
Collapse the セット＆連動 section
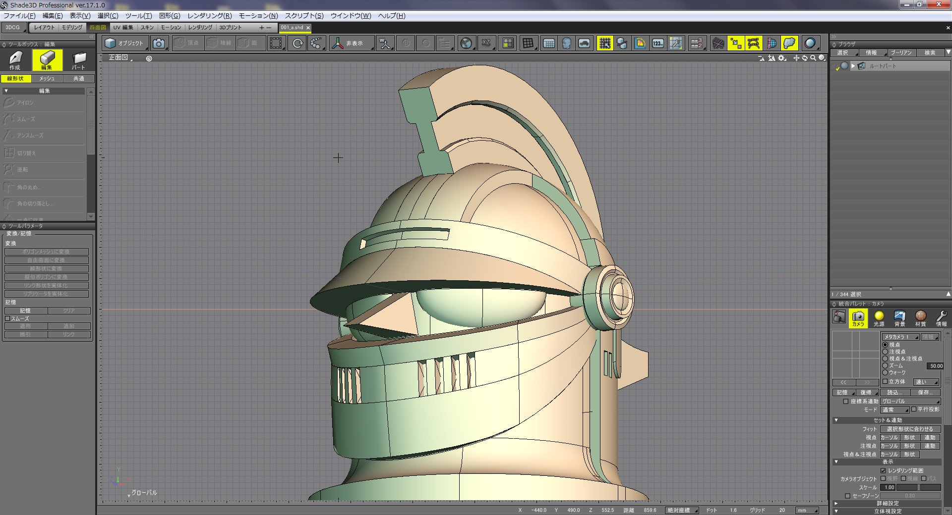tap(836, 420)
